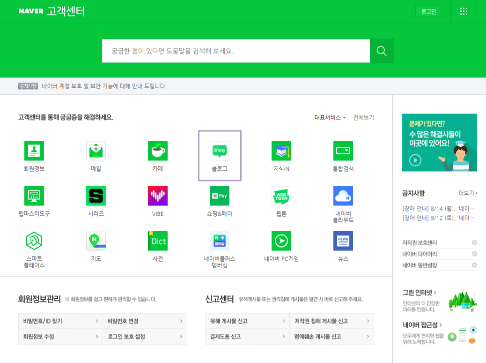Open the 메일 mail service icon

(x=96, y=151)
